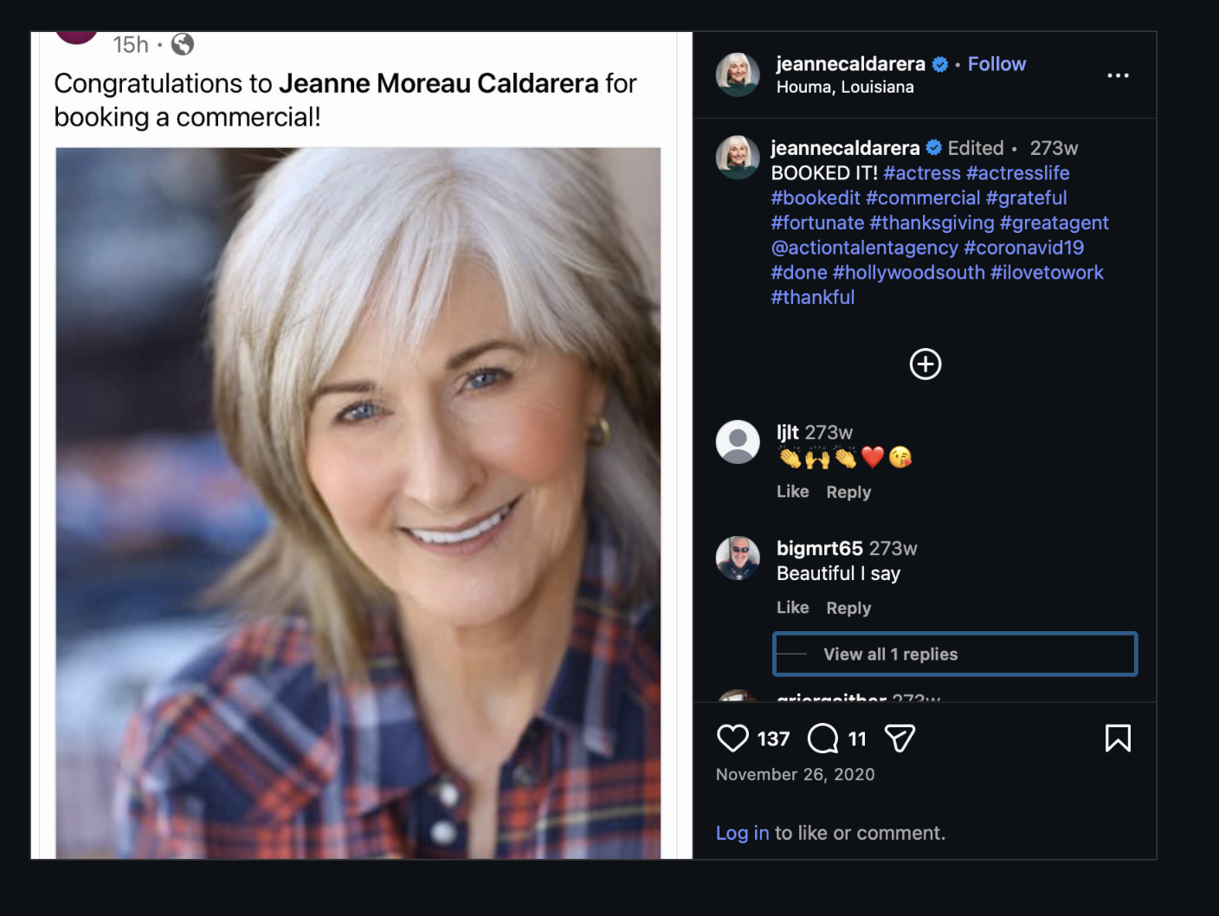This screenshot has height=916, width=1219.
Task: Open the #hollywoodsouth hashtag
Action: click(908, 272)
